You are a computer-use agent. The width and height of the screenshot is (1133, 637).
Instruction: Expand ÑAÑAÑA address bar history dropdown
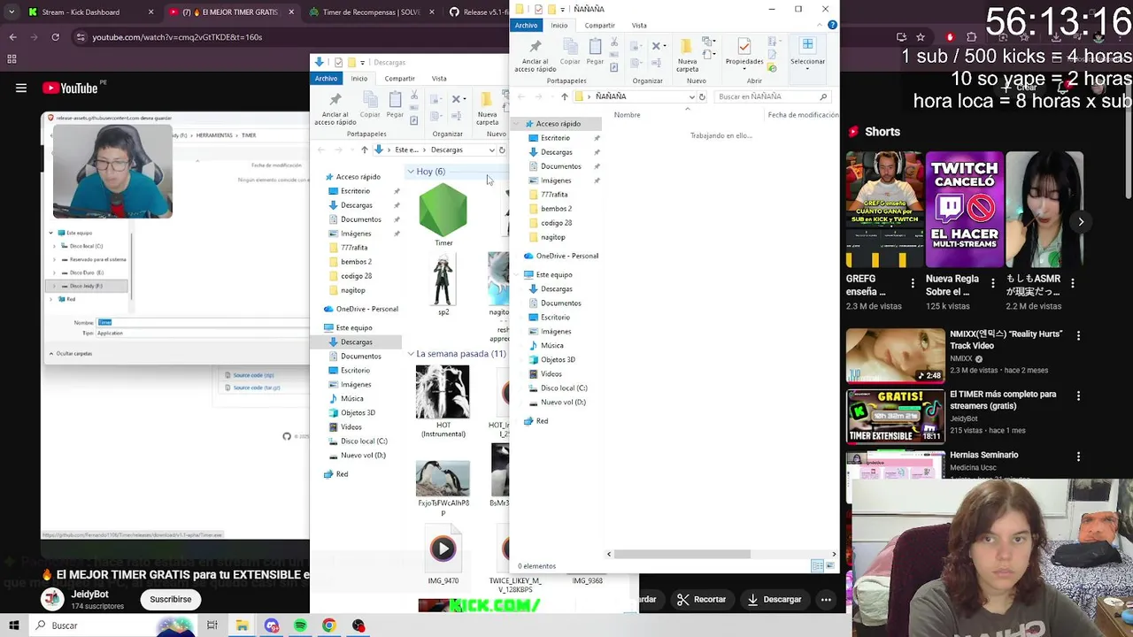691,96
